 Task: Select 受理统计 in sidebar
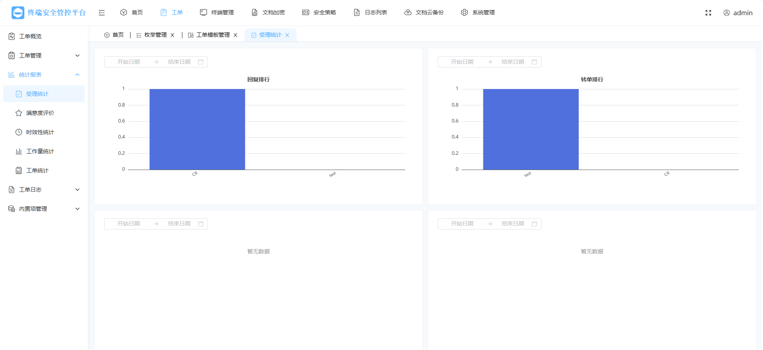click(44, 94)
